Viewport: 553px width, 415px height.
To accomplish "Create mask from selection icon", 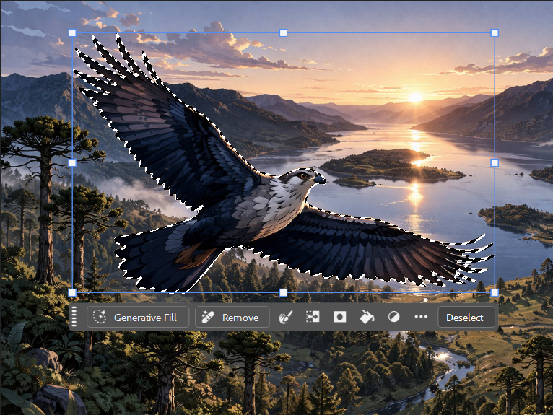I will pyautogui.click(x=339, y=317).
